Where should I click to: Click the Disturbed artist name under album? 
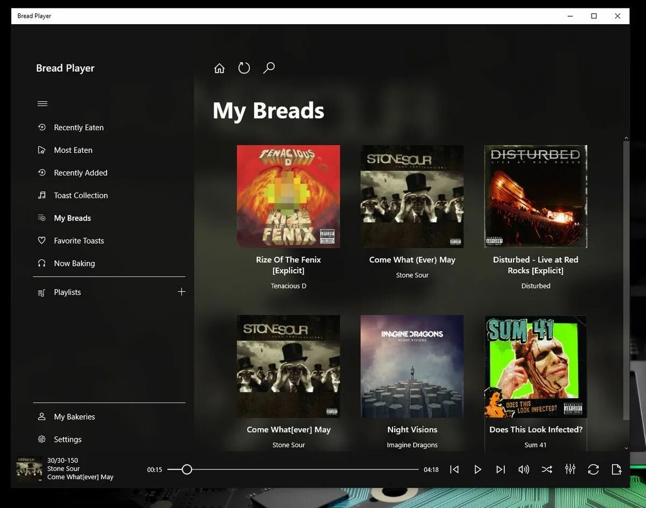(536, 286)
